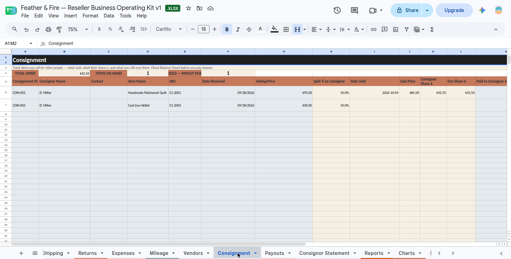The image size is (511, 259).
Task: Insert a comment
Action: tap(385, 29)
